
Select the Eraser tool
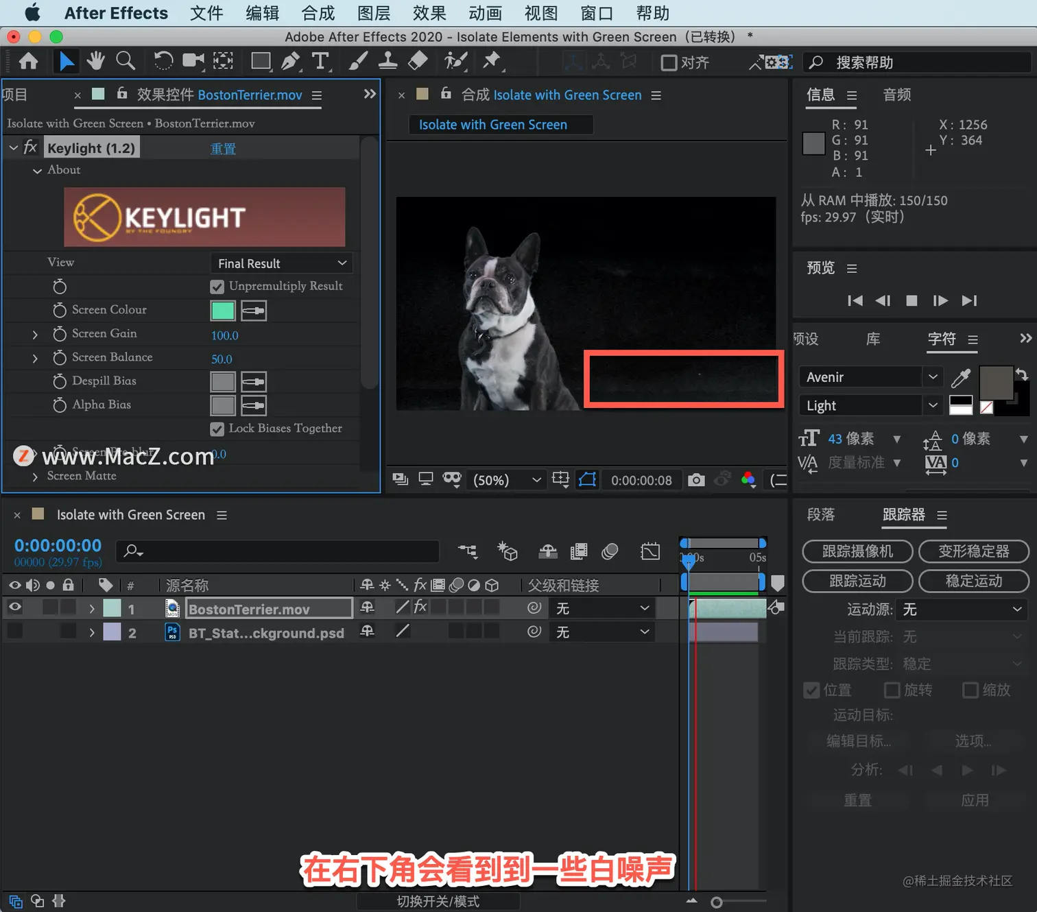click(x=418, y=61)
